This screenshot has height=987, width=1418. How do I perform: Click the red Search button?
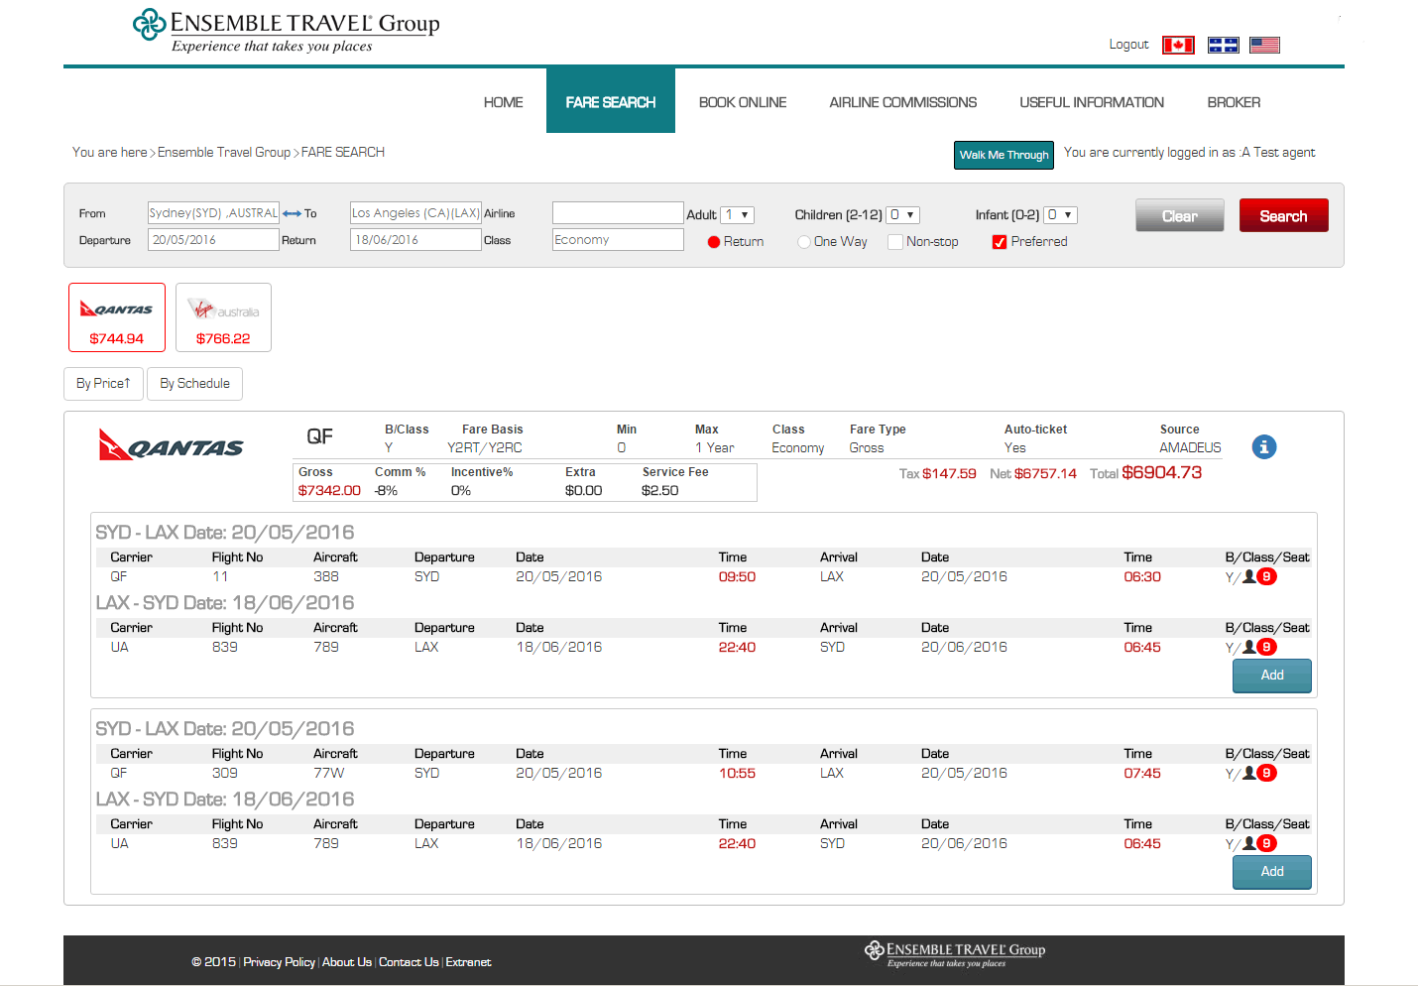1283,215
